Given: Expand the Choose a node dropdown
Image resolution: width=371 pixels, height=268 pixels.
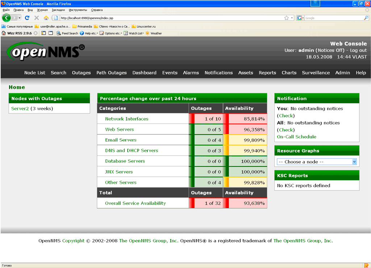Looking at the screenshot, I should [354, 162].
